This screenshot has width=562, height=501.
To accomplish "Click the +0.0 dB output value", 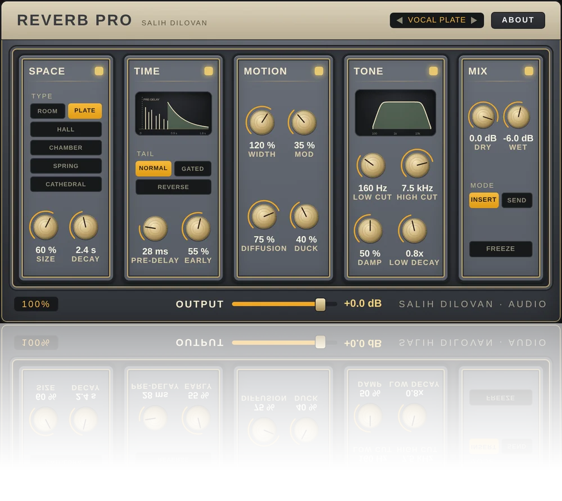I will pos(362,304).
